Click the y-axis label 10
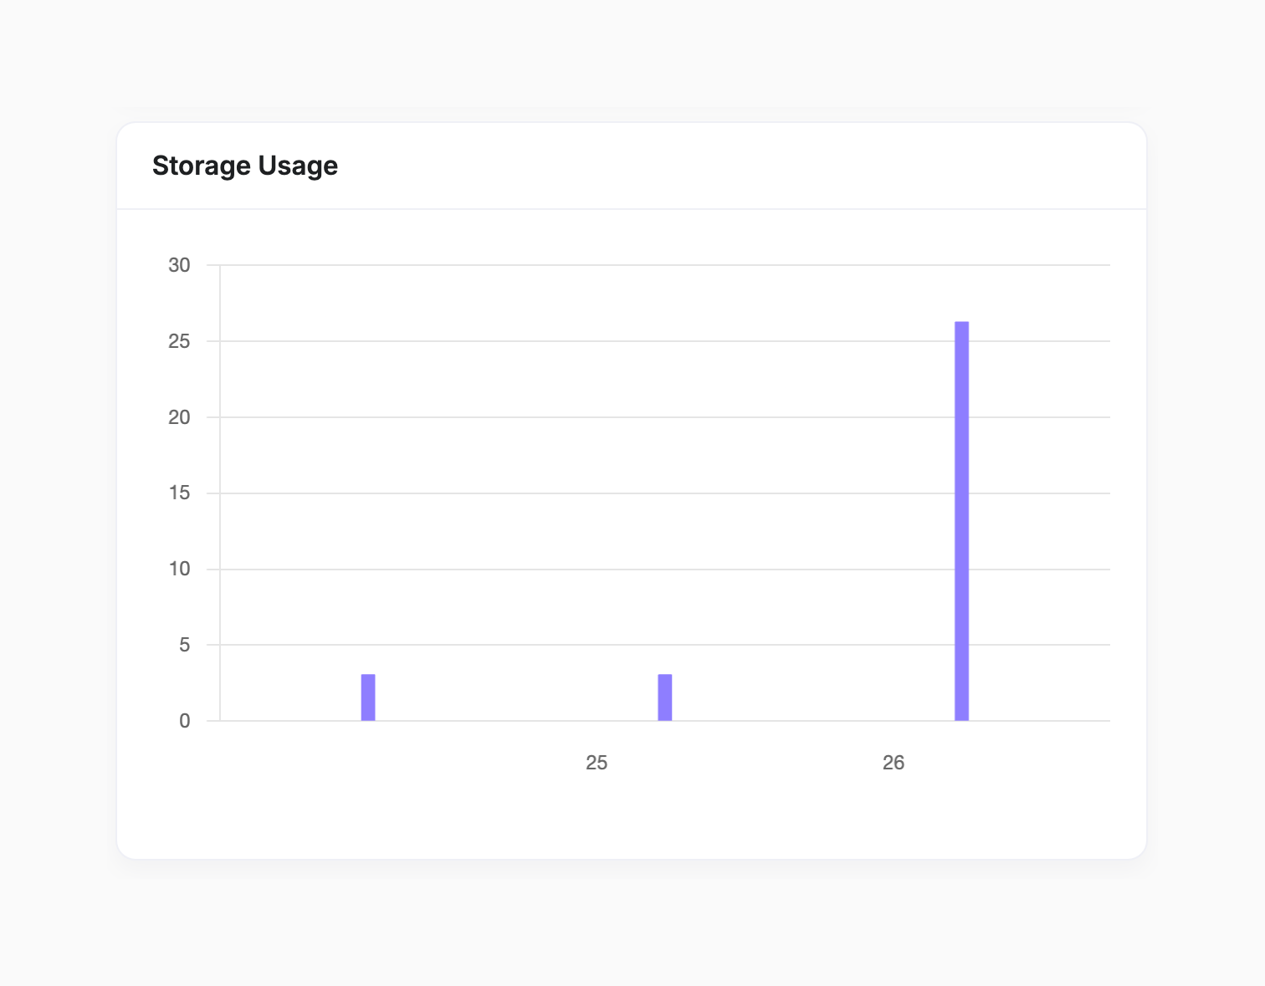Viewport: 1265px width, 986px height. (x=180, y=570)
